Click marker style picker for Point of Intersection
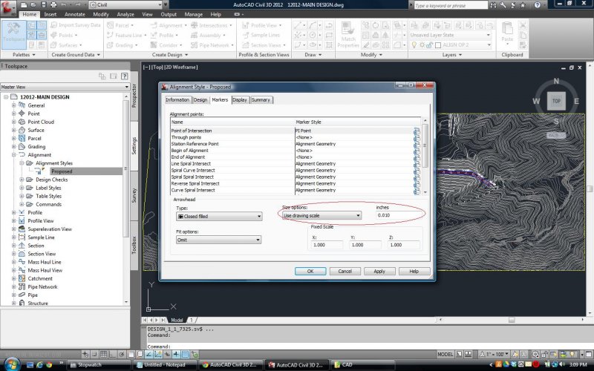This screenshot has height=371, width=594. (417, 131)
